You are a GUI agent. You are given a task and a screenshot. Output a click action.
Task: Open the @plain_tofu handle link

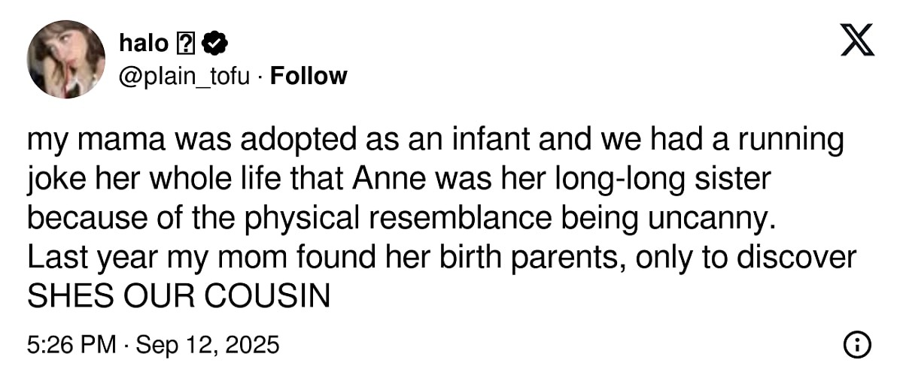[184, 76]
